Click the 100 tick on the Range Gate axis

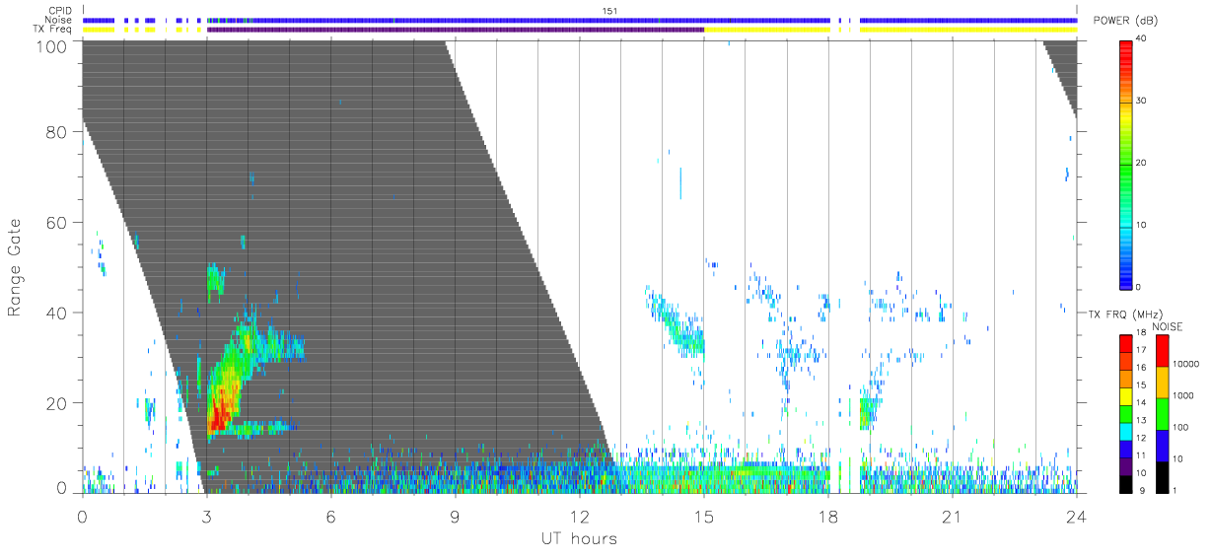[x=50, y=46]
